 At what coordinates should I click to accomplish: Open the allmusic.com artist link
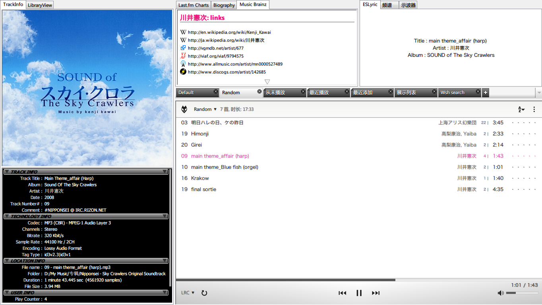pos(235,64)
